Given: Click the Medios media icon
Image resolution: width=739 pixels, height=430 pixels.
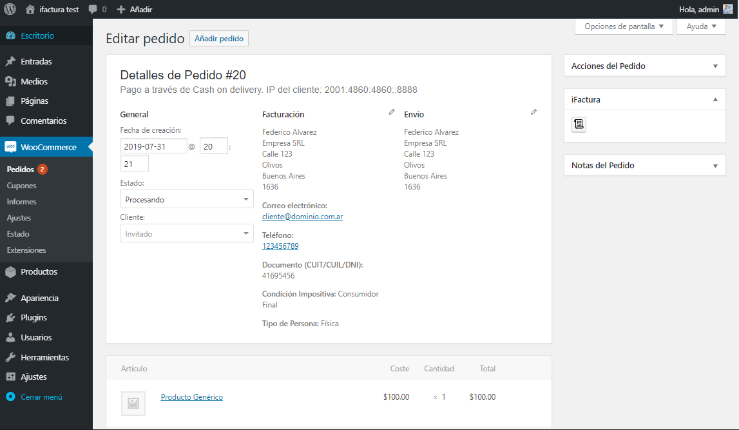Looking at the screenshot, I should click(10, 81).
